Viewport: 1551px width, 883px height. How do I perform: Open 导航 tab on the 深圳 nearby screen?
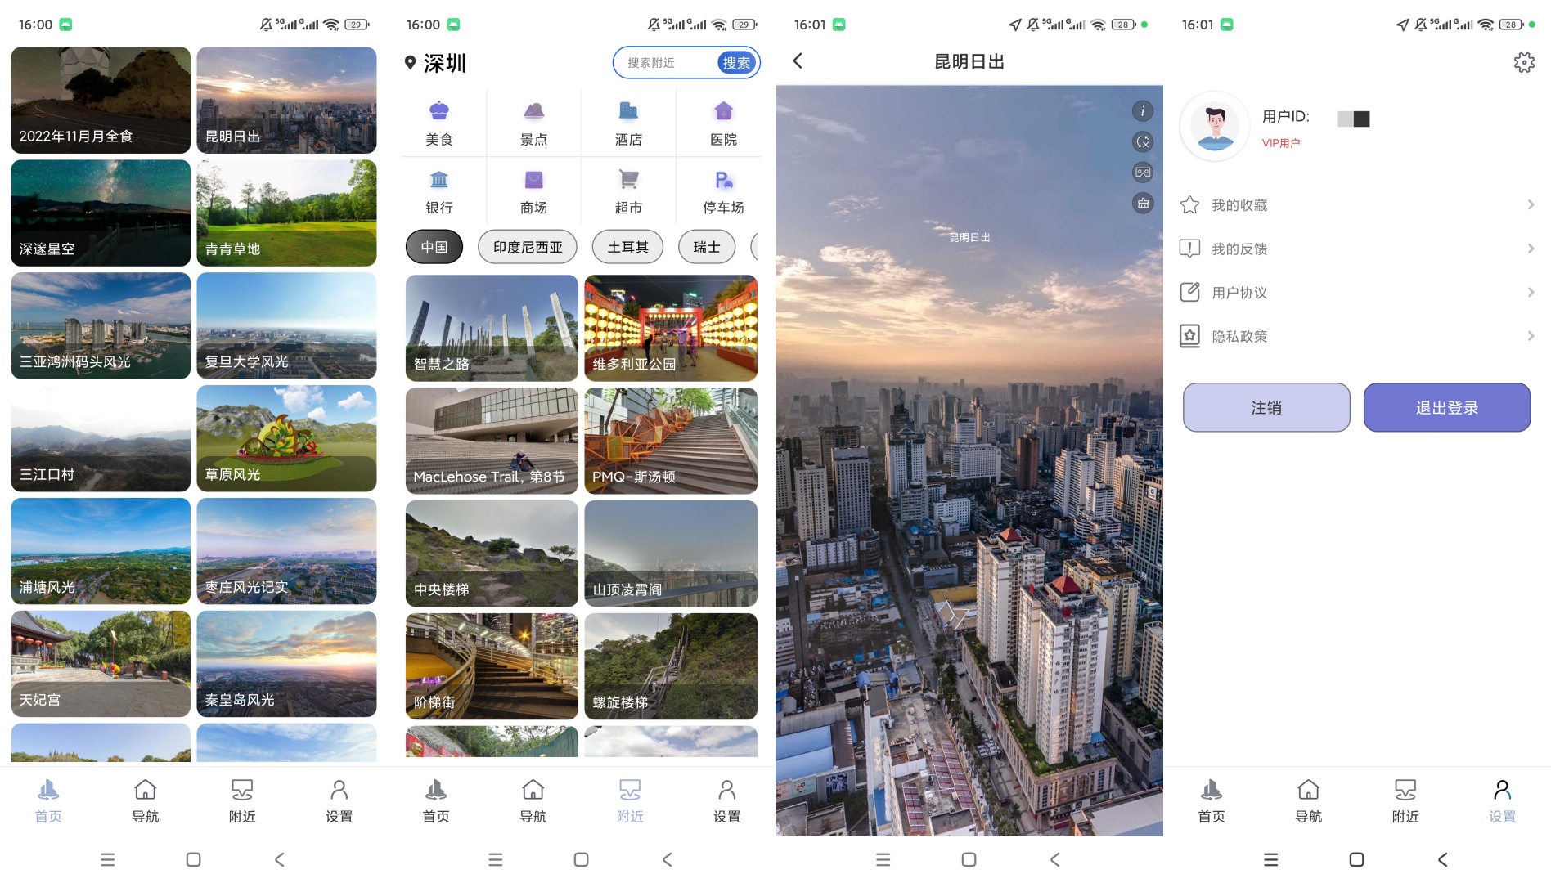point(533,801)
